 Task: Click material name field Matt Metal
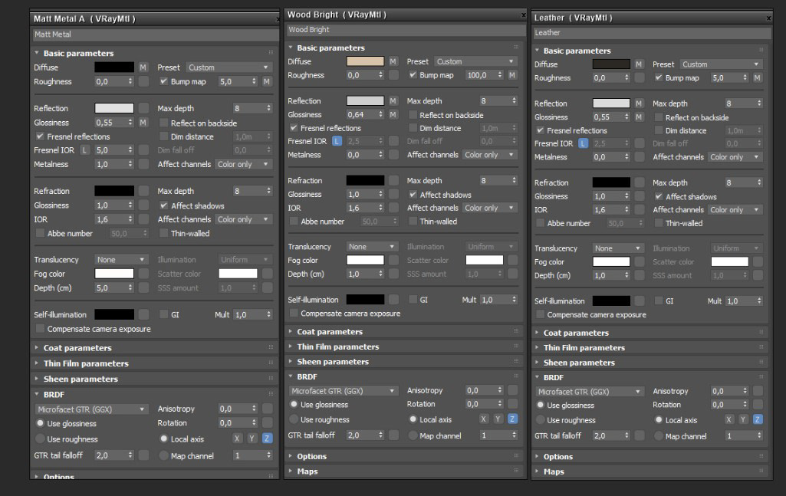[x=155, y=34]
